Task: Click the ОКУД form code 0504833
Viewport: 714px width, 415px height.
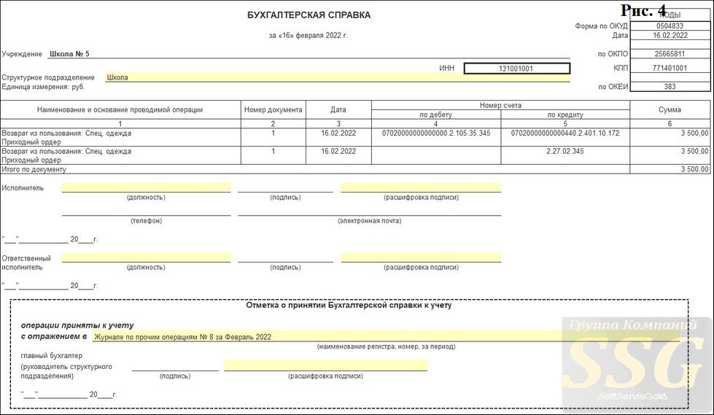Action: [670, 26]
